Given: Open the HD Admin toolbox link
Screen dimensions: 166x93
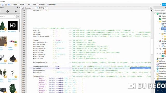Looking at the screenshot, I should click(12, 32).
